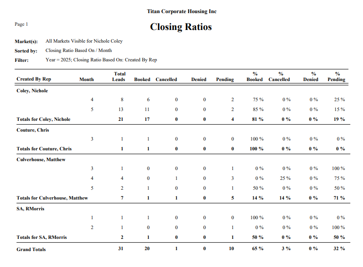
Task: Click the Titan Corporate Housing Inc heading
Action: [181, 11]
